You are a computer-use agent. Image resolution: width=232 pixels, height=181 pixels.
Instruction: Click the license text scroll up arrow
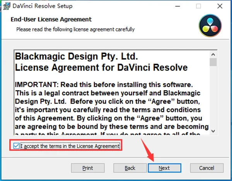tap(213, 55)
